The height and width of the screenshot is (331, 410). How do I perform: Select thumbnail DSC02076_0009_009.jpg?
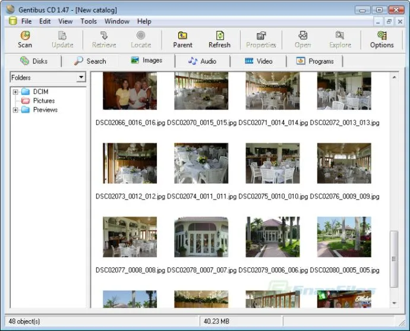344,163
